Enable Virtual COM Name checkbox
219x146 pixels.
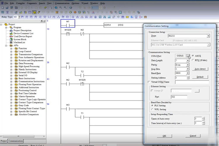click(149, 82)
